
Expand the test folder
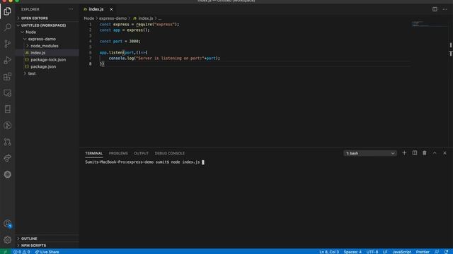(30, 73)
